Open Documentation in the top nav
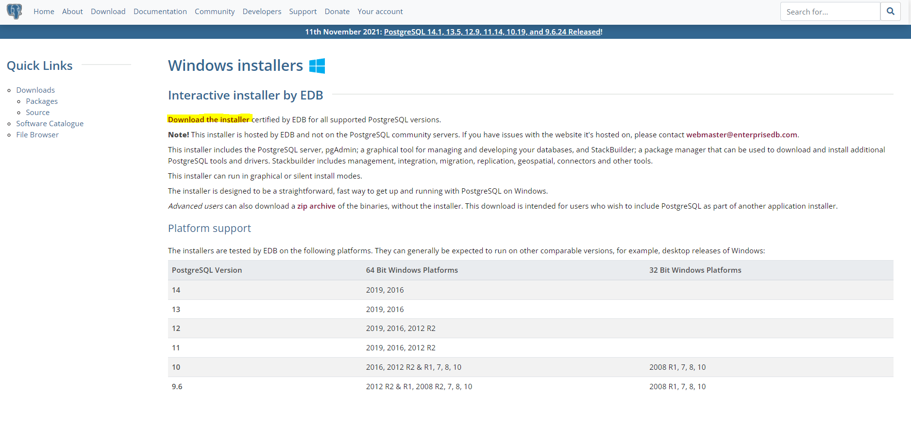911x428 pixels. [x=160, y=11]
